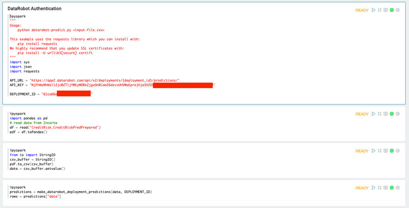Click the DataRobot Authentication paragraph title

click(x=34, y=9)
